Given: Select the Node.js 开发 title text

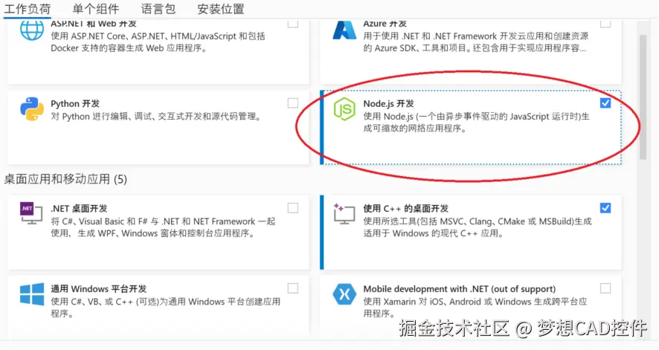Looking at the screenshot, I should point(389,103).
